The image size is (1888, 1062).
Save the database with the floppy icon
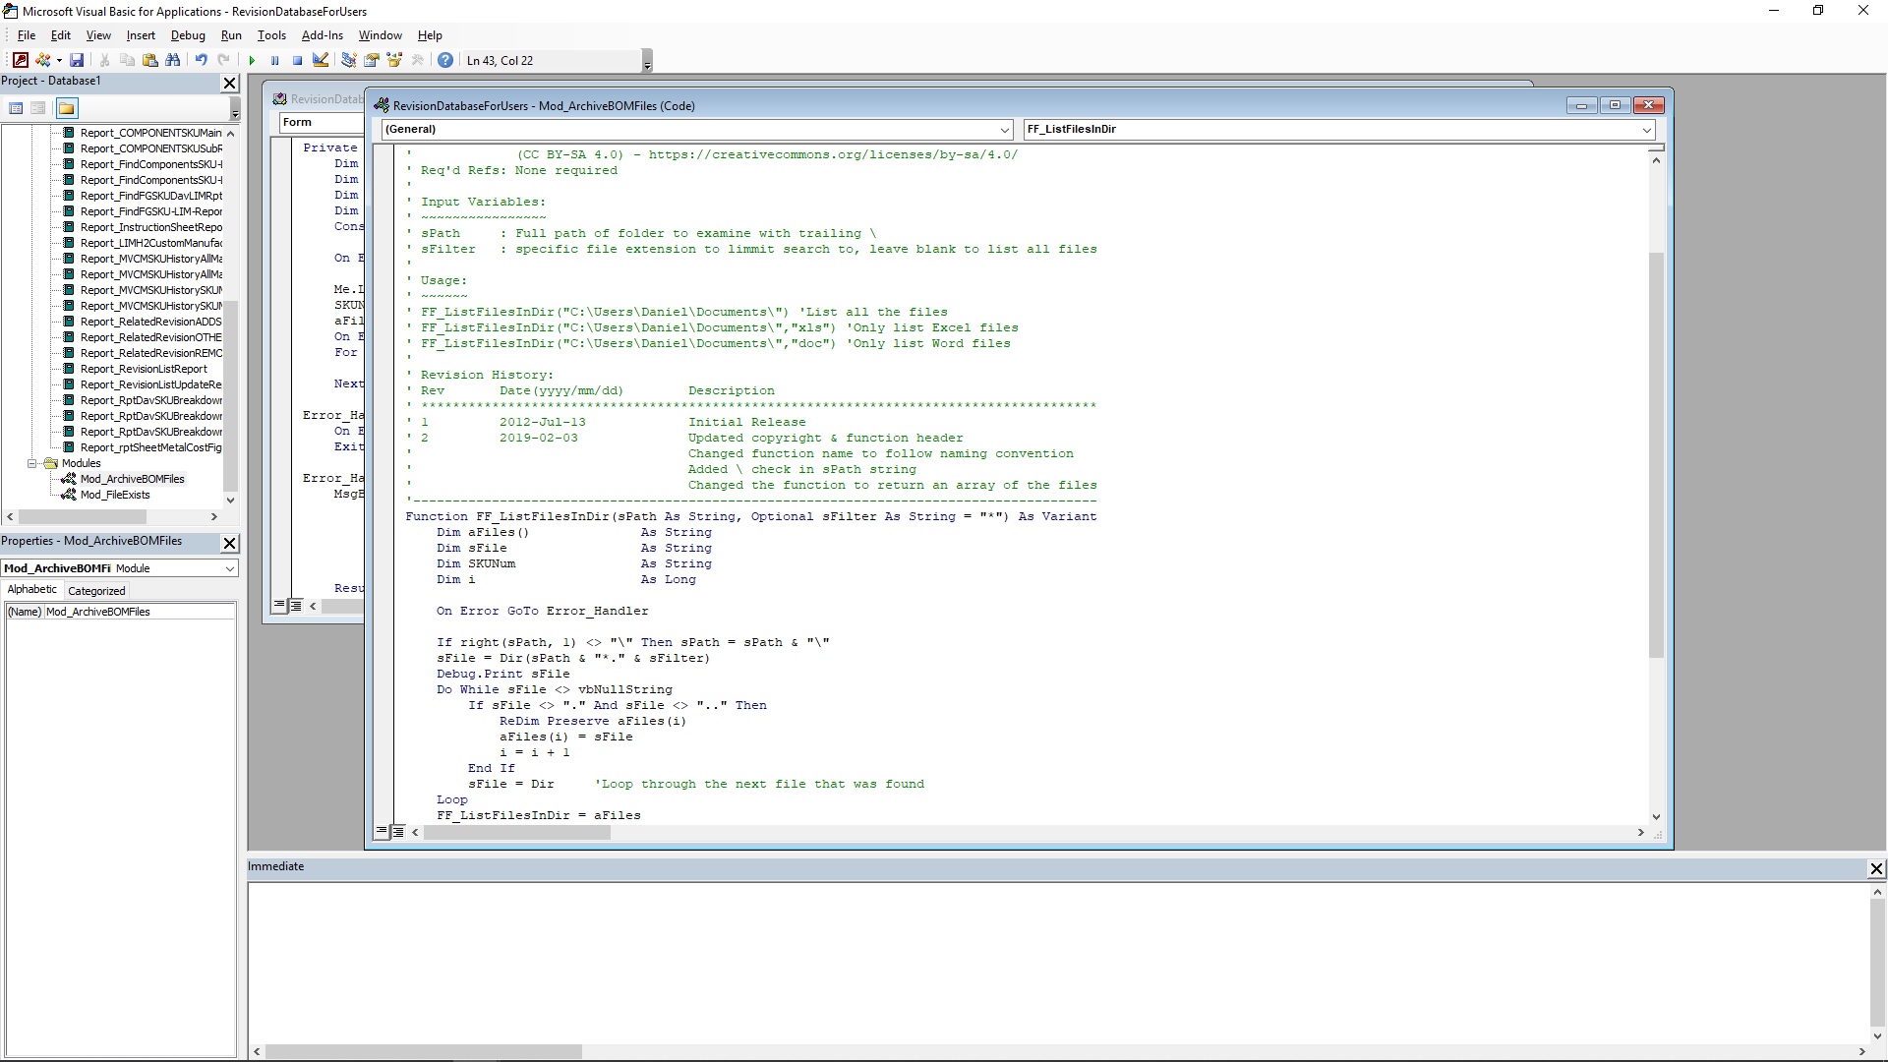pos(77,61)
